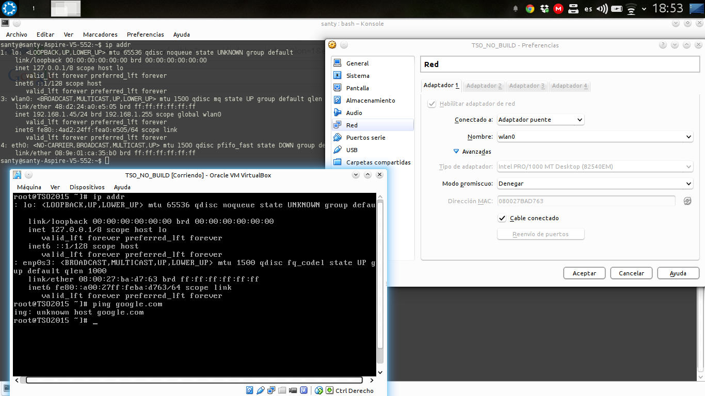Open the VirtualBox Máquina menu
705x396 pixels.
click(x=29, y=187)
